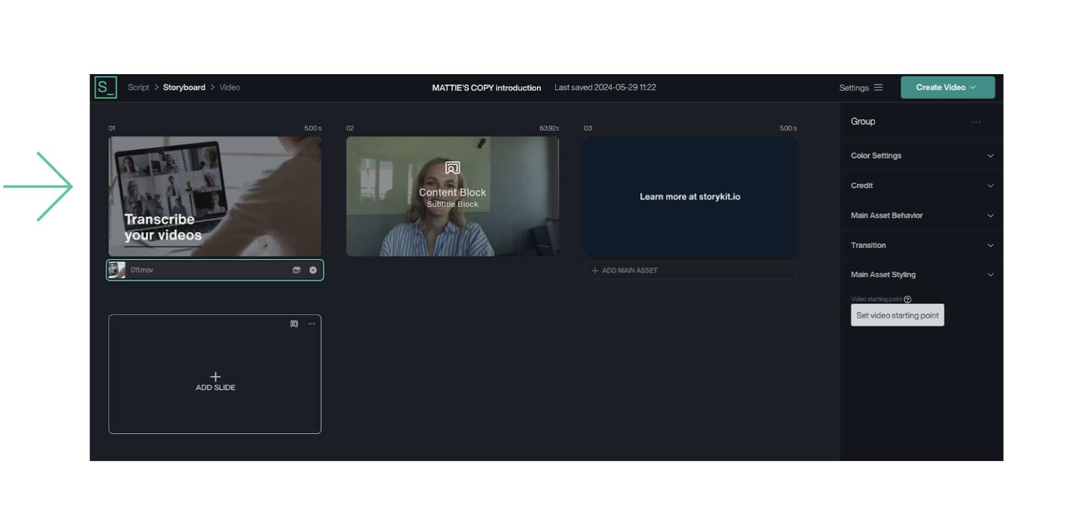Viewport: 1075px width, 528px height.
Task: Click the 011.mov asset thumbnail icon
Action: tap(116, 270)
